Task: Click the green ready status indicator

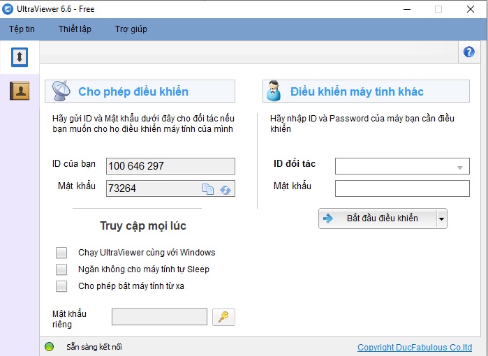Action: [x=49, y=346]
